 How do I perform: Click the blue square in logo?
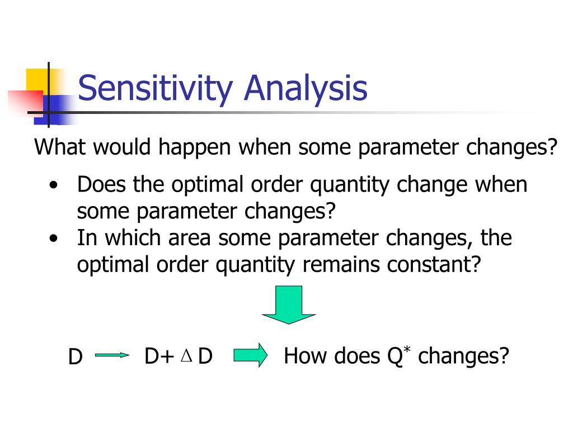click(55, 110)
